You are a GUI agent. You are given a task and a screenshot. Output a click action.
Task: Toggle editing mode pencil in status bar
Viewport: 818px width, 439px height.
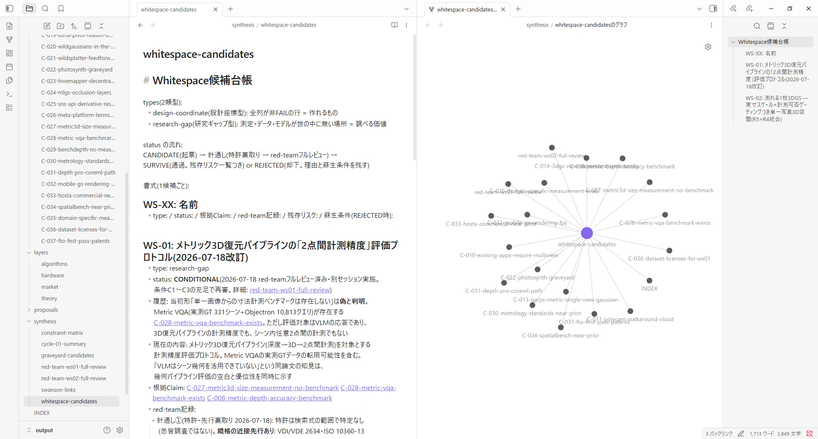[741, 433]
